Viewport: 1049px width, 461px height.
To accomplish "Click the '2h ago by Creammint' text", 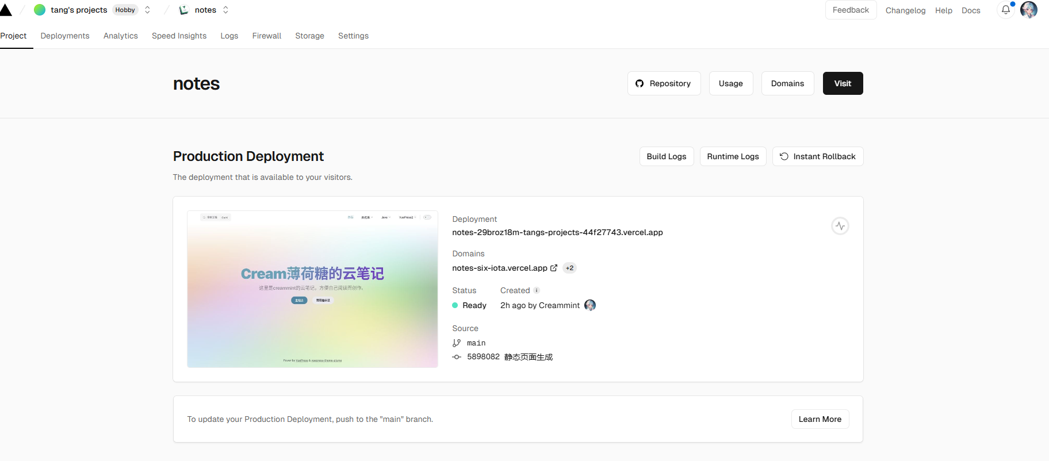I will tap(540, 305).
